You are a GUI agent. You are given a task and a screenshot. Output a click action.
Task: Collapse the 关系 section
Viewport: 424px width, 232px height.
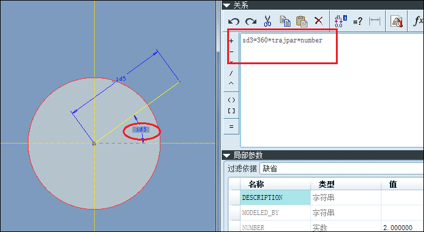[227, 5]
